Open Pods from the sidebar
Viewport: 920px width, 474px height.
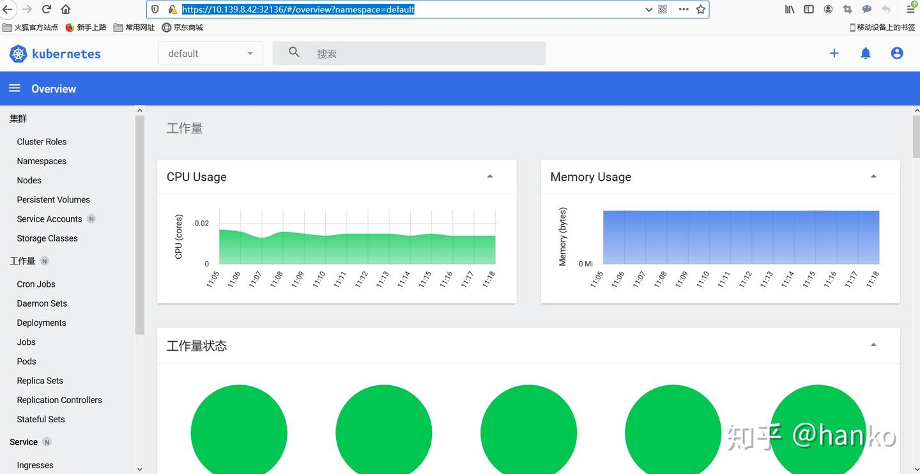(26, 361)
